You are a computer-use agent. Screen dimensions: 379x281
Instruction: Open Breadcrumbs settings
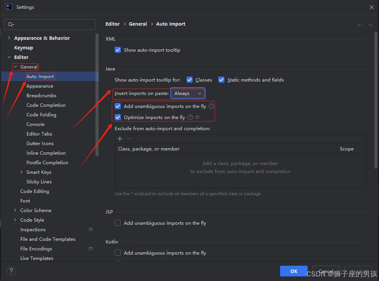pos(41,95)
